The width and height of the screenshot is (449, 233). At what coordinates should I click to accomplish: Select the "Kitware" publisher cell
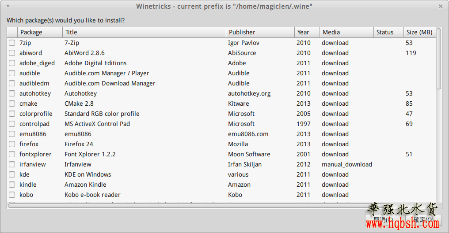pyautogui.click(x=239, y=104)
